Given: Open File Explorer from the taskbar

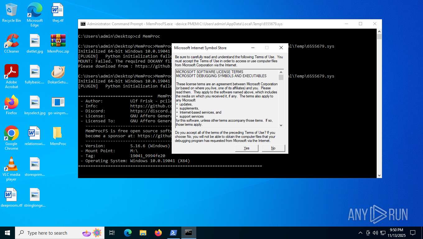Looking at the screenshot, I should click(143, 233).
